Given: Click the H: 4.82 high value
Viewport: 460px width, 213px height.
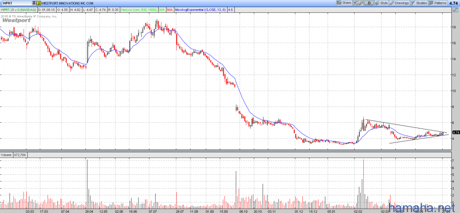Looking at the screenshot, I should [75, 10].
